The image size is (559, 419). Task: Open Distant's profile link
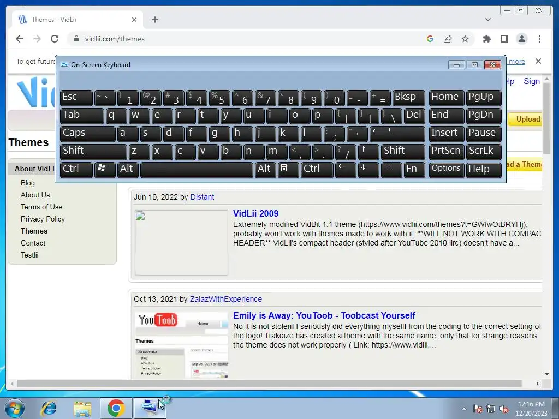click(x=202, y=197)
